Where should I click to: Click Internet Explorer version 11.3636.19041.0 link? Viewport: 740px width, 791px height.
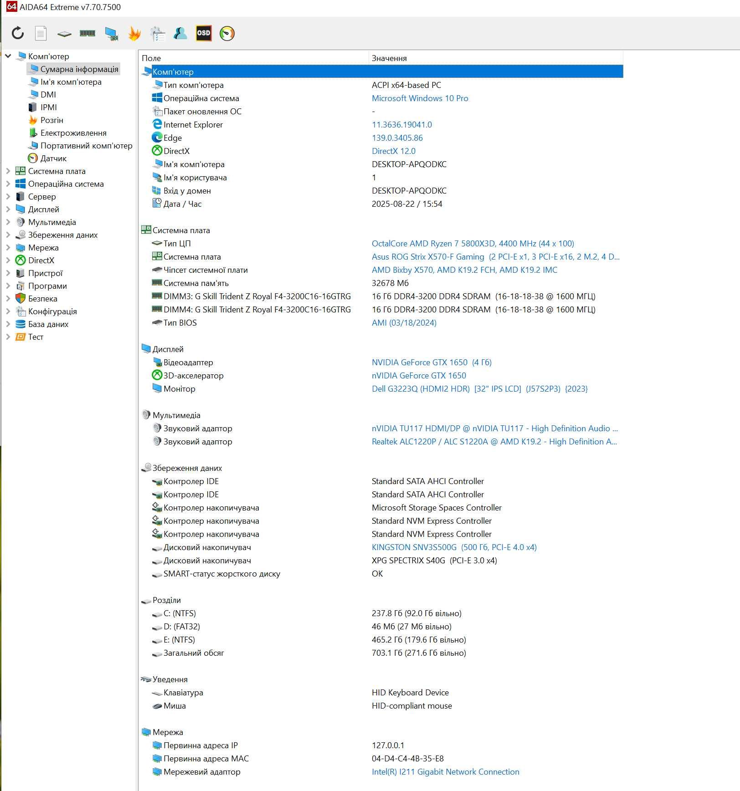[x=402, y=125]
